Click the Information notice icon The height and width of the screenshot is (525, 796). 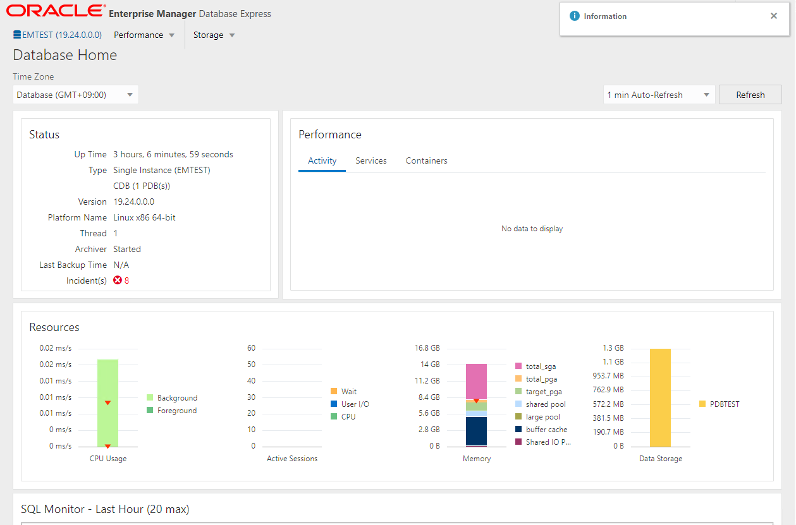[x=575, y=16]
